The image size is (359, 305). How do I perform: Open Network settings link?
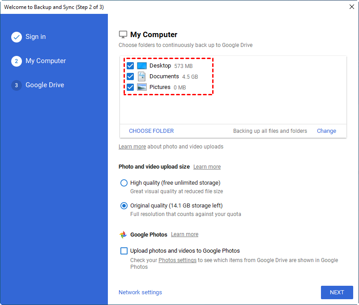click(x=140, y=292)
